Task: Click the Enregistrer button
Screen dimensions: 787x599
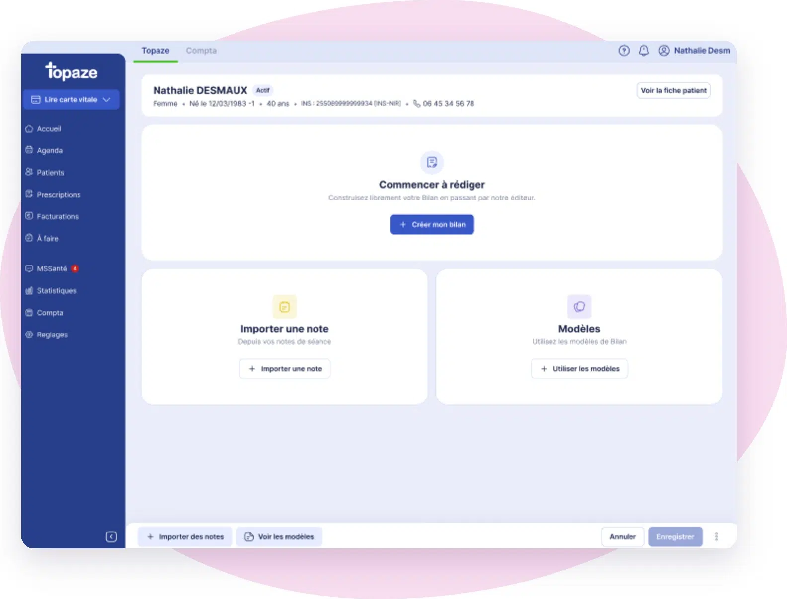Action: point(675,537)
